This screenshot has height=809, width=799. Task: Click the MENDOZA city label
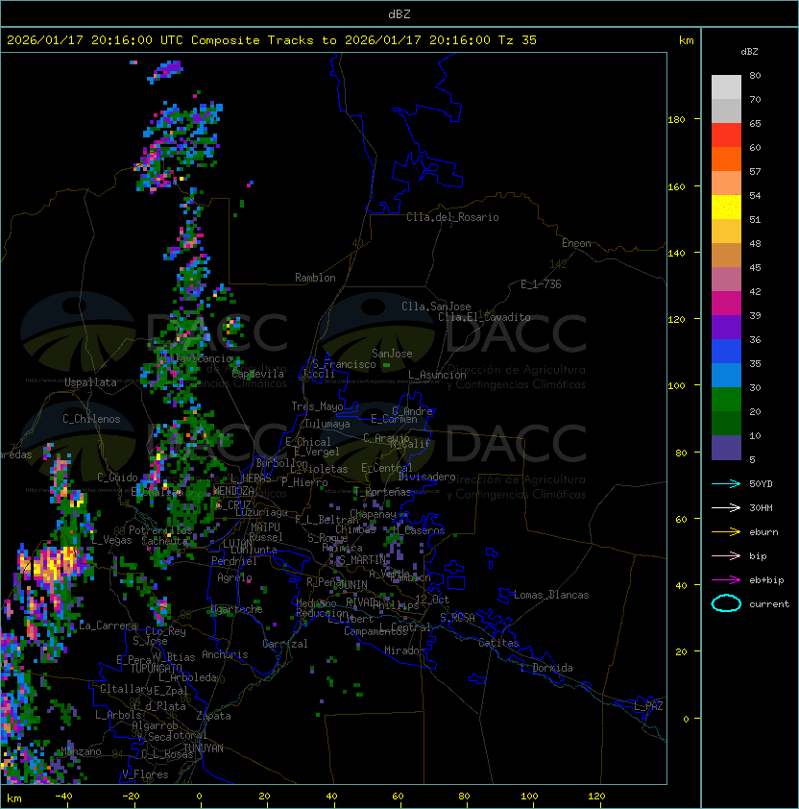(x=233, y=491)
